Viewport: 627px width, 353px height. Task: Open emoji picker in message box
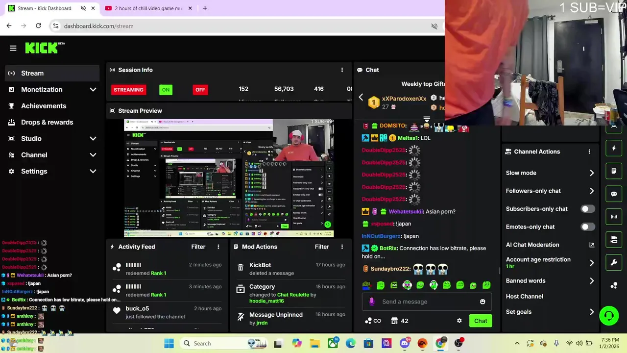point(482,302)
